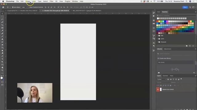Select the Zoom tool
Screen dimensions: 197x110
pyautogui.click(x=2, y=70)
